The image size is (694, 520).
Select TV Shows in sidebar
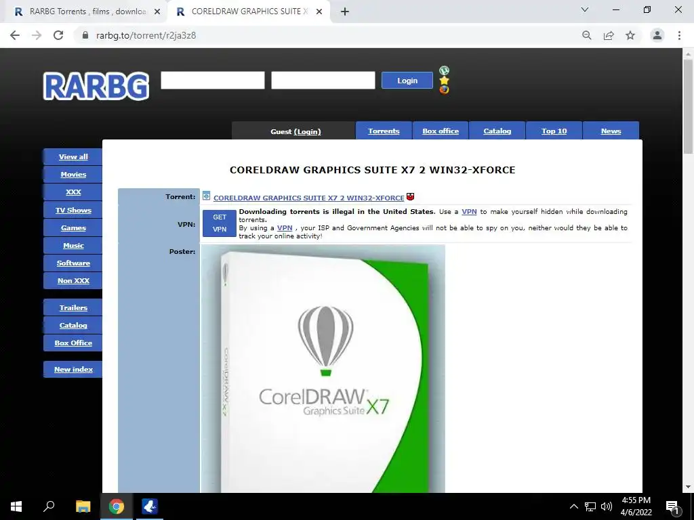(73, 211)
